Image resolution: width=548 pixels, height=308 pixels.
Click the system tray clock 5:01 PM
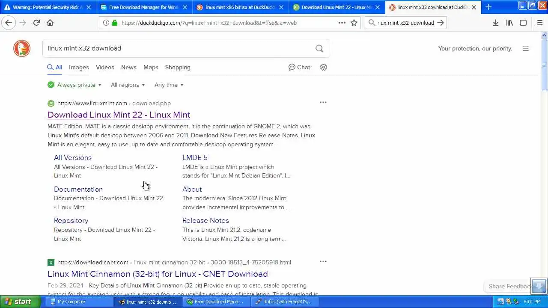532,302
